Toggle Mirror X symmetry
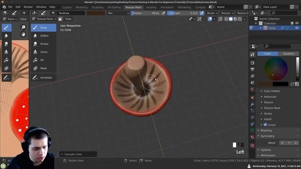The width and height of the screenshot is (301, 169). [282, 143]
